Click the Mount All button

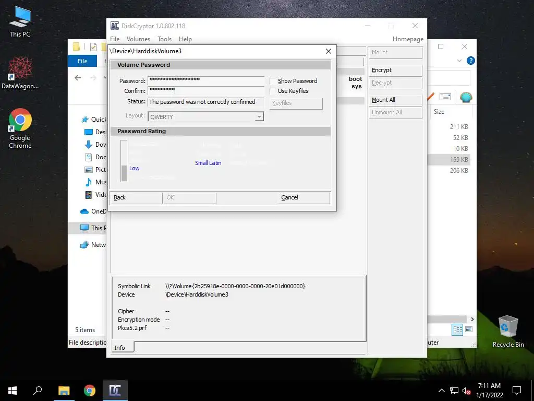pyautogui.click(x=395, y=100)
